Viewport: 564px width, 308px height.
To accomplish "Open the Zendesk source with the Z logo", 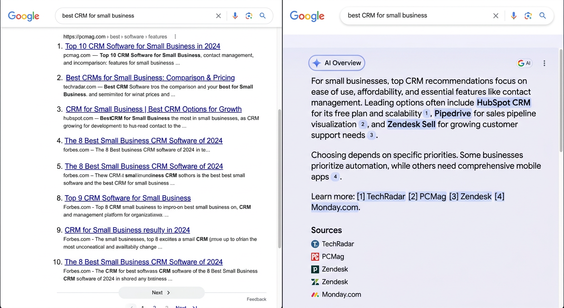I will 330,282.
